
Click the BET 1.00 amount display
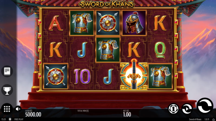(x=127, y=113)
